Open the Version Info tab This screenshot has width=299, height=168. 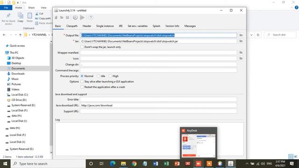tap(172, 26)
